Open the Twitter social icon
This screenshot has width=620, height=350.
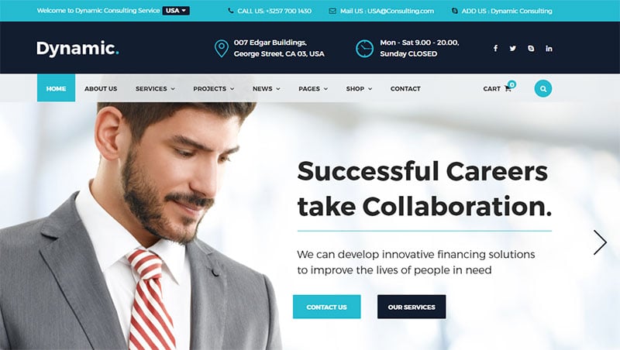[x=513, y=48]
